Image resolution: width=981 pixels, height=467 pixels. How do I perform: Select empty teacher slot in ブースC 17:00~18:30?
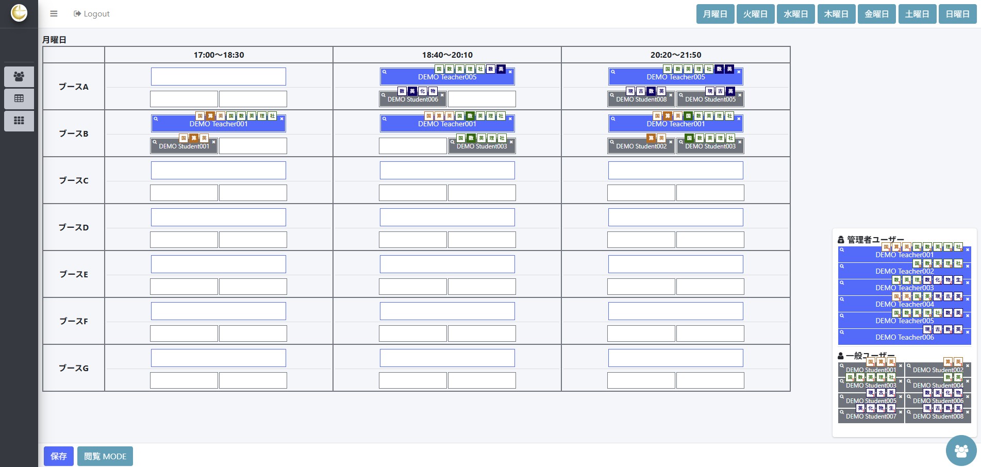[x=219, y=171]
